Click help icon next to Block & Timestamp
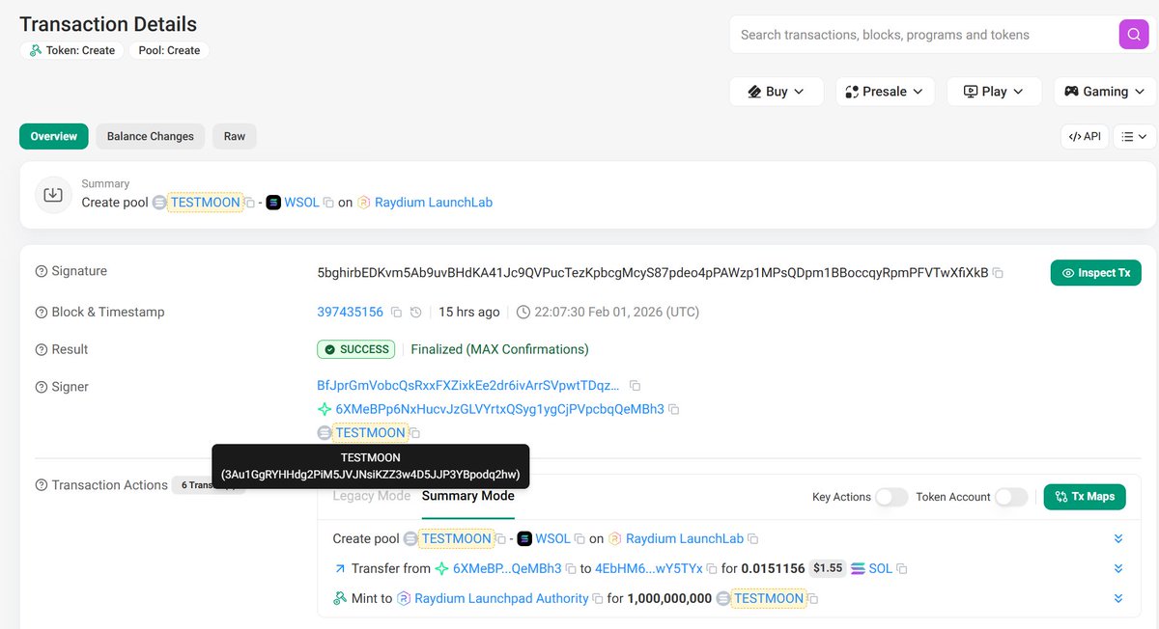Image resolution: width=1159 pixels, height=629 pixels. click(42, 313)
